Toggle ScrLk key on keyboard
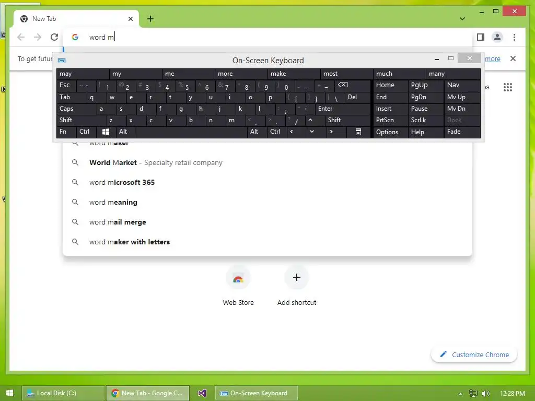The width and height of the screenshot is (535, 401). [426, 120]
